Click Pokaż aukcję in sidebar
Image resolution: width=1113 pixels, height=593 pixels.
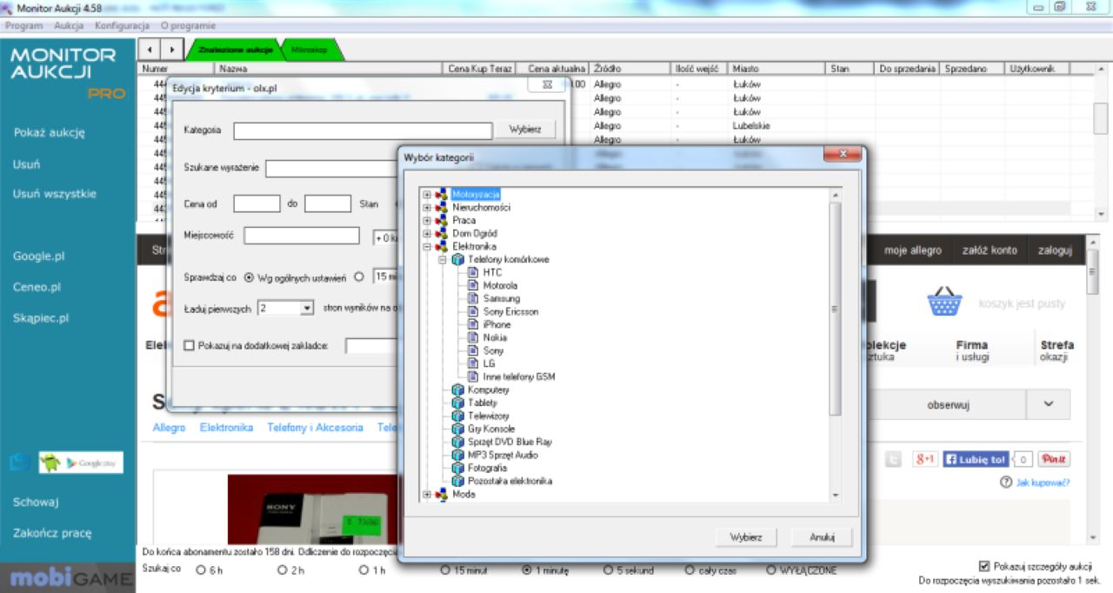pyautogui.click(x=49, y=133)
